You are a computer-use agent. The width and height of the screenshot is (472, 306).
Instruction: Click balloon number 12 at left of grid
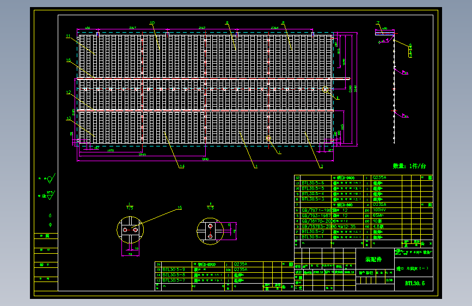(x=69, y=92)
